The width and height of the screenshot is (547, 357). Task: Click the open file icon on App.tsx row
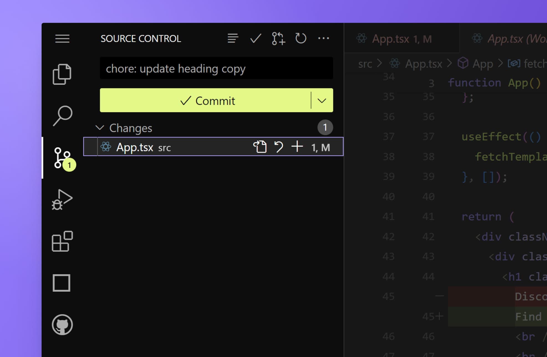[259, 147]
